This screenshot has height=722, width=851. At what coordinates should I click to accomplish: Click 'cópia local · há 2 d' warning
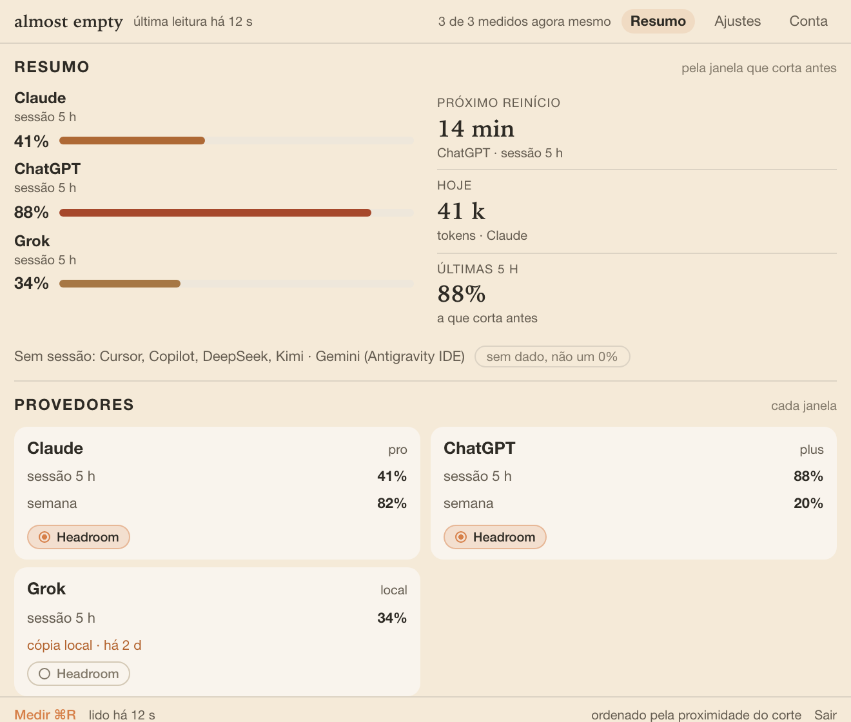coord(84,645)
